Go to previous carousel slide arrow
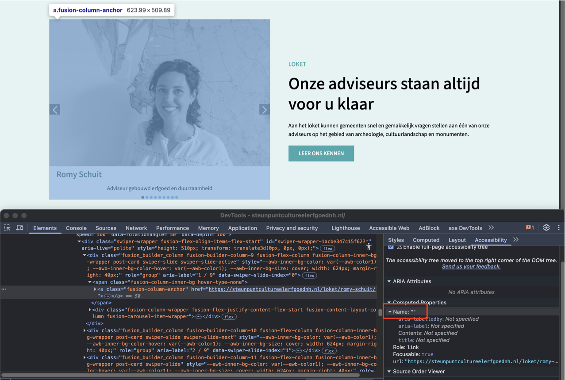 pyautogui.click(x=55, y=110)
